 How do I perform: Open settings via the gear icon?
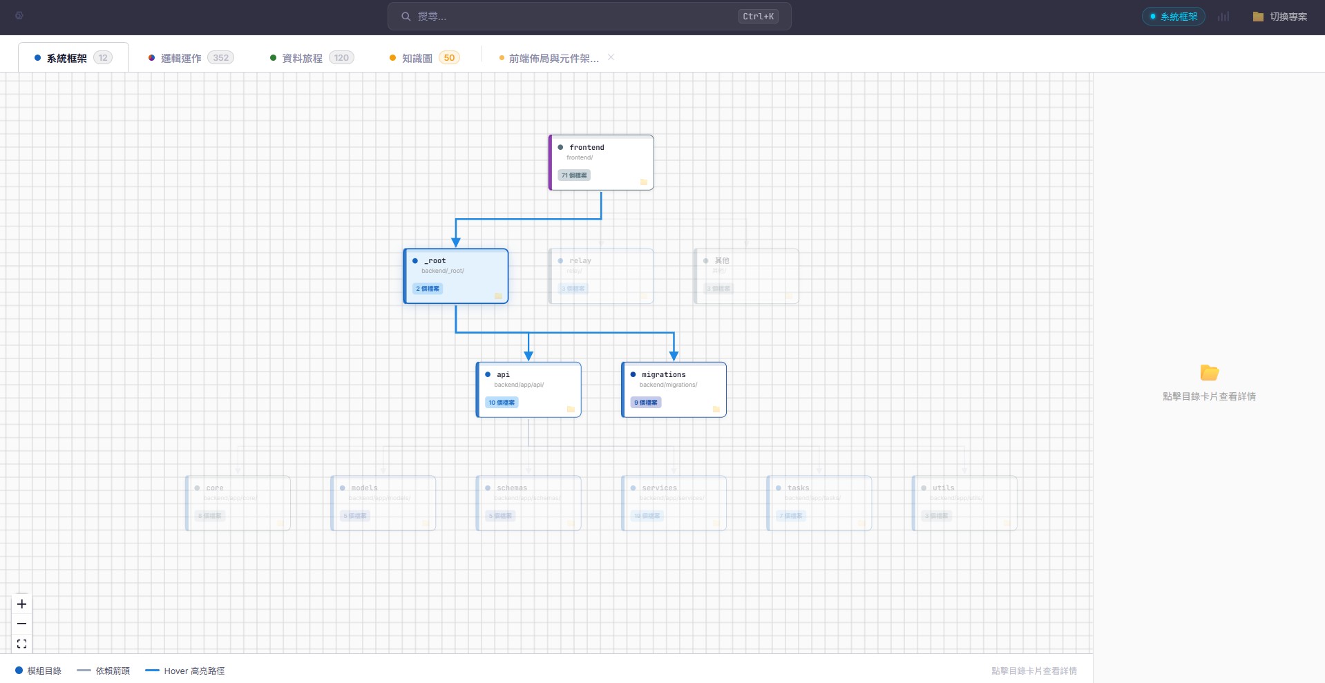(x=20, y=15)
